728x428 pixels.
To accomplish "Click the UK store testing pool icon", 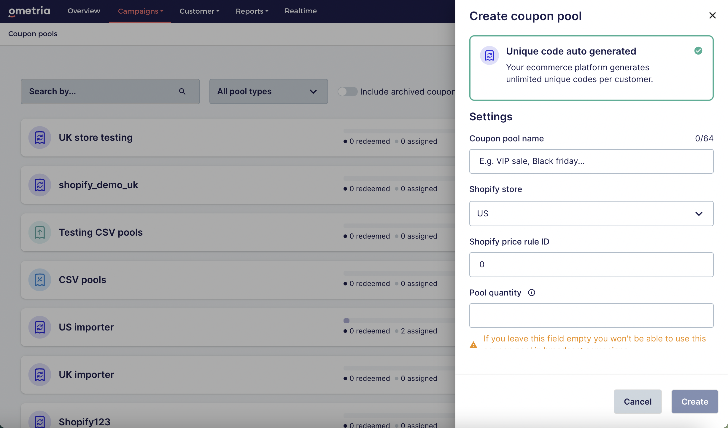I will (40, 138).
